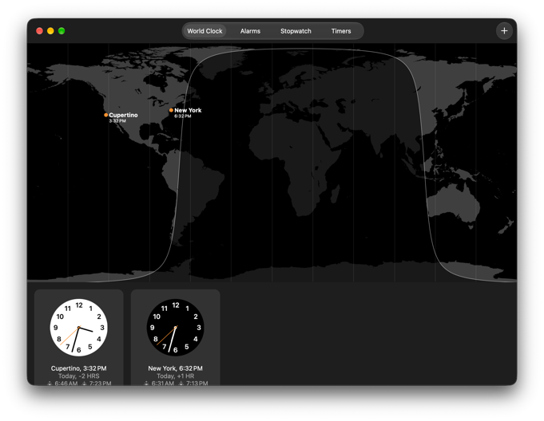
Task: Select the Cupertino label on the map
Action: pos(123,115)
